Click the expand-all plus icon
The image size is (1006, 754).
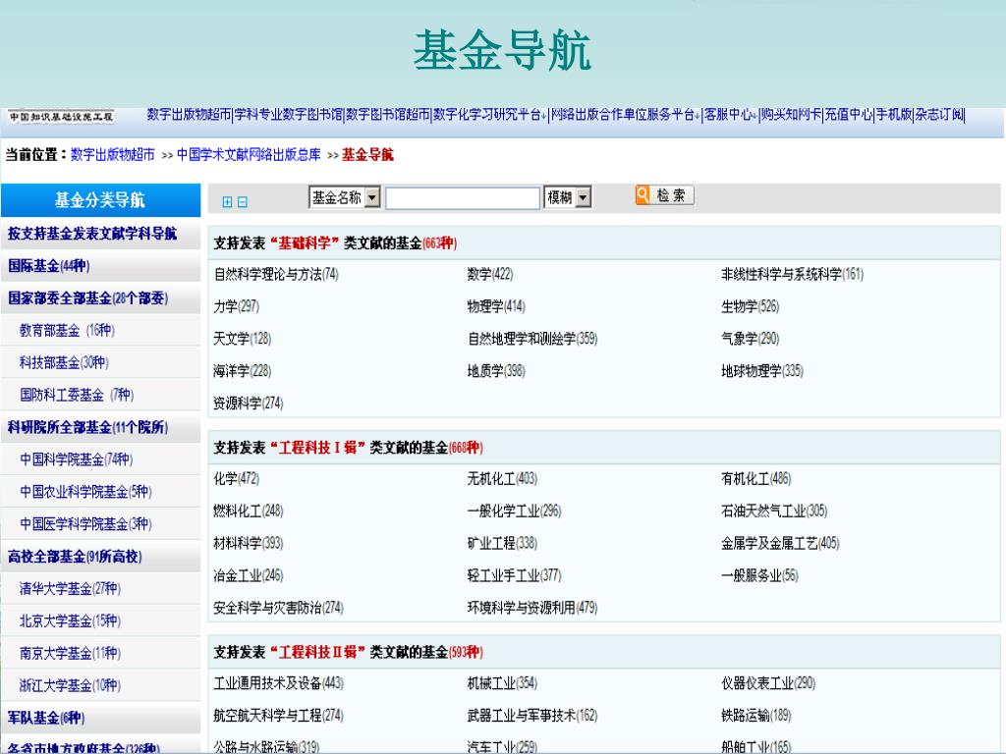click(228, 202)
